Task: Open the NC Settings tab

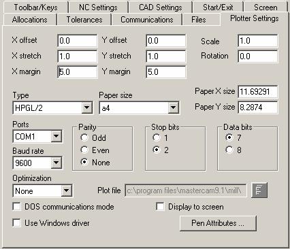Action: tap(98, 7)
